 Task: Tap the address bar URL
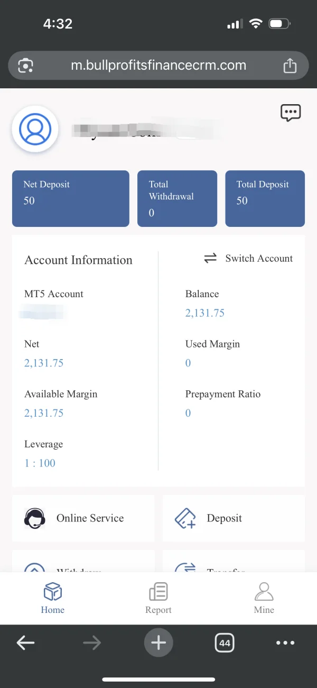pos(158,66)
